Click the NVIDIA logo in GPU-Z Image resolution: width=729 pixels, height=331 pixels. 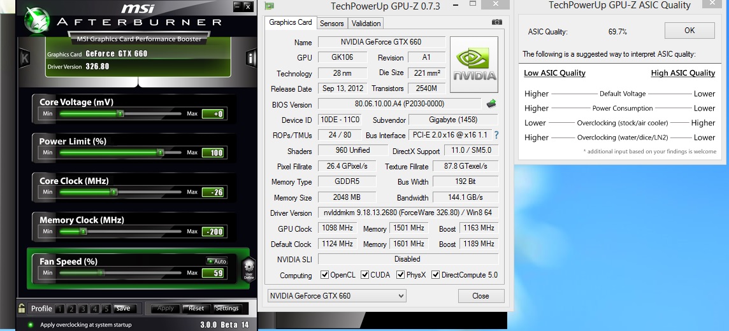pos(474,65)
